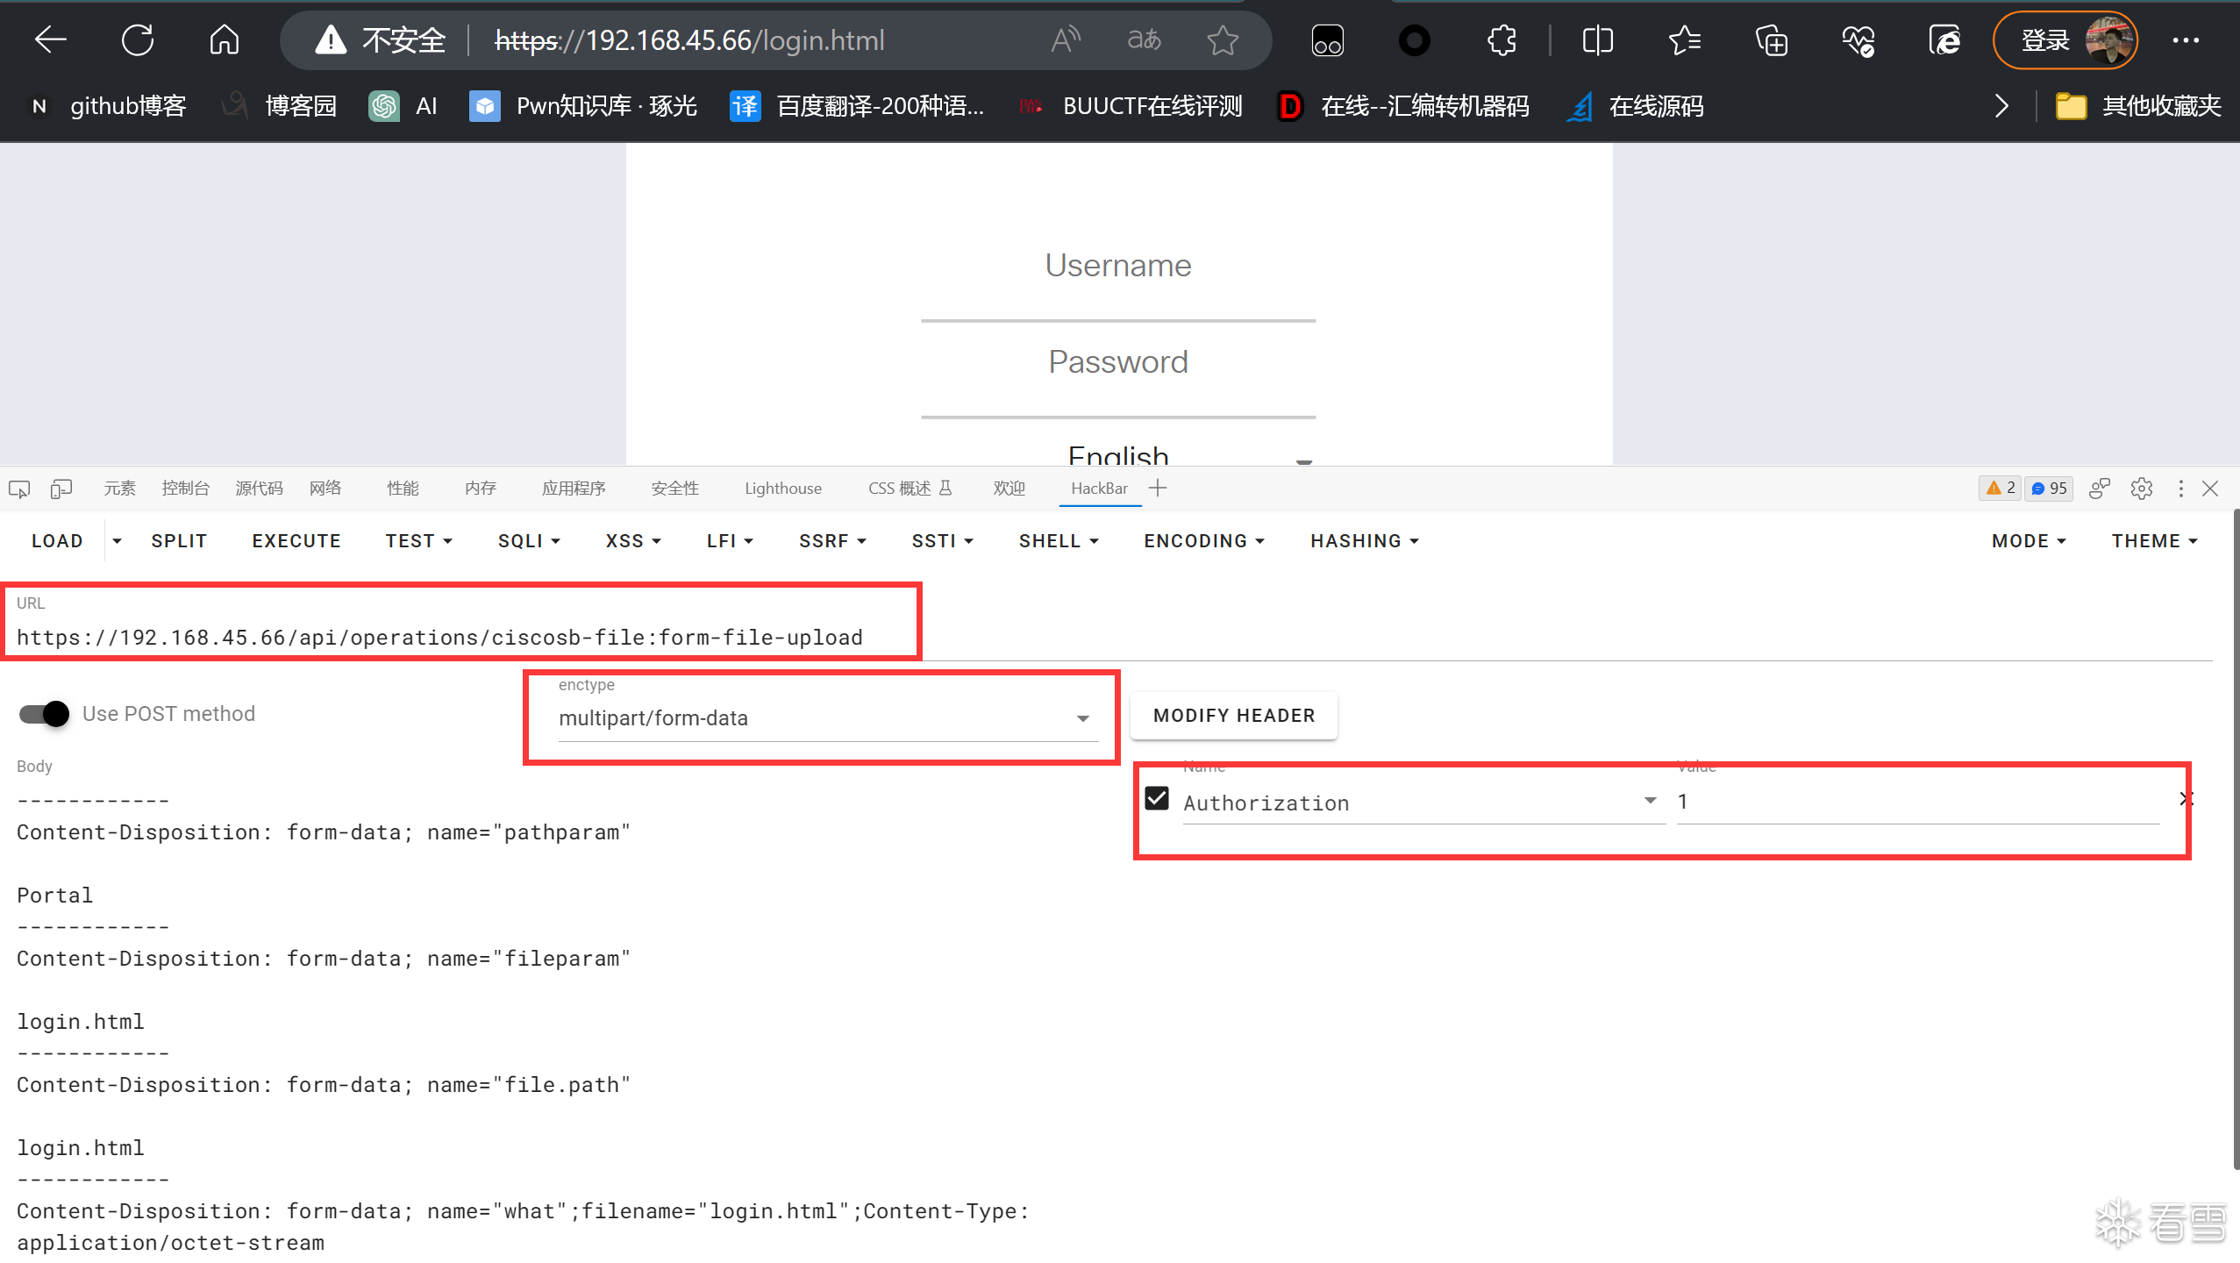Viewport: 2240px width, 1263px height.
Task: Toggle split screen view icon
Action: pyautogui.click(x=1597, y=40)
